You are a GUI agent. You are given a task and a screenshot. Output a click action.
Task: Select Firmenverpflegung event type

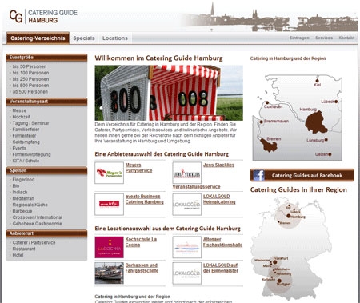tap(31, 154)
